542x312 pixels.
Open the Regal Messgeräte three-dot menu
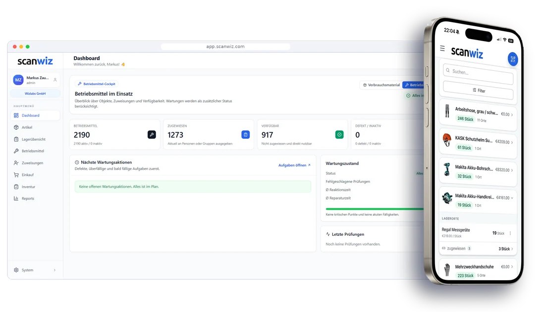click(x=510, y=233)
